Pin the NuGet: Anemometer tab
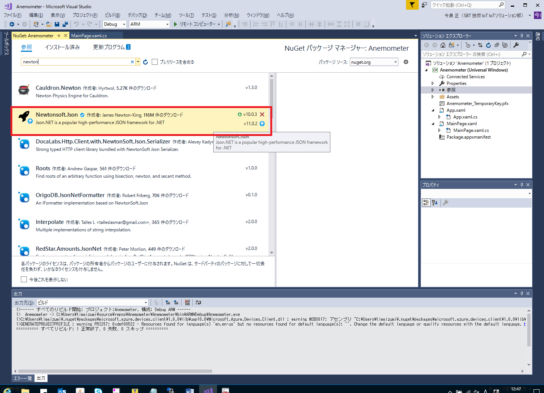 click(59, 35)
